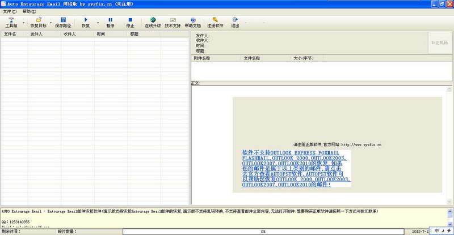This screenshot has height=235, width=454.
Task: Sort by the 标题 column header
Action: (144, 34)
